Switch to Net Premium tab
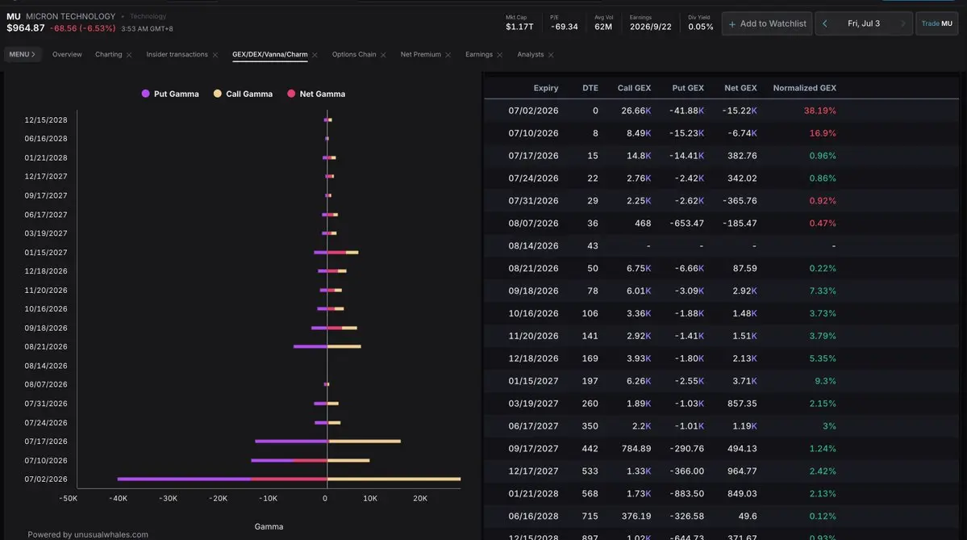This screenshot has height=540, width=967. click(x=421, y=54)
